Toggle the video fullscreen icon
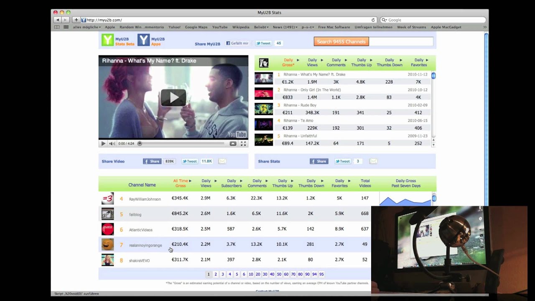535x301 pixels. click(243, 143)
